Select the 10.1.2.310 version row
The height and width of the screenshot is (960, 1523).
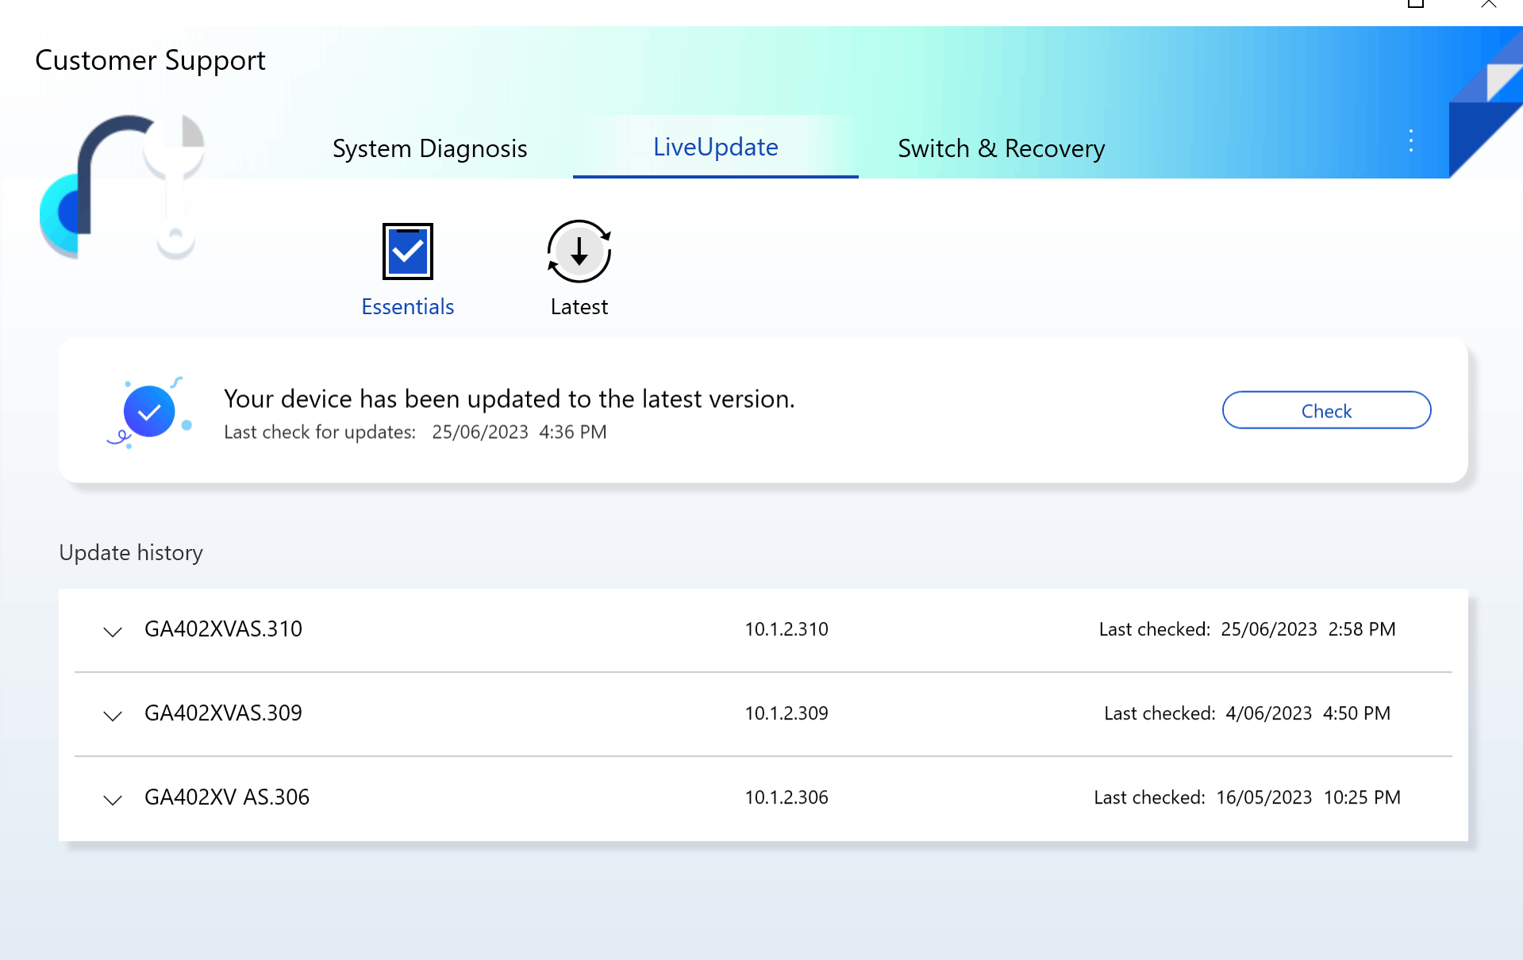pos(763,630)
